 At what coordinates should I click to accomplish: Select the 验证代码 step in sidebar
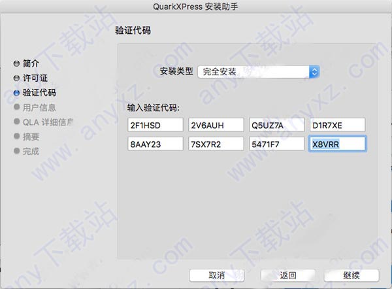[39, 93]
